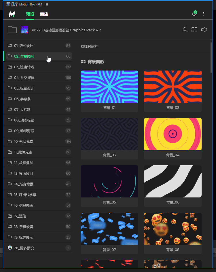Open the 04_社交媒体 category
Image resolution: width=216 pixels, height=272 pixels.
point(39,77)
